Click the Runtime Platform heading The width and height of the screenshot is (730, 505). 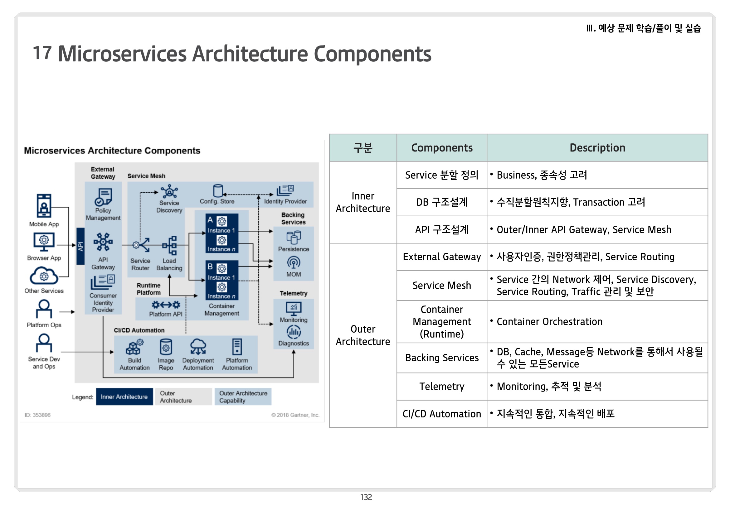click(x=148, y=289)
